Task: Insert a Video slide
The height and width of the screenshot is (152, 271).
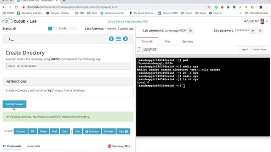Action: [x=43, y=131]
